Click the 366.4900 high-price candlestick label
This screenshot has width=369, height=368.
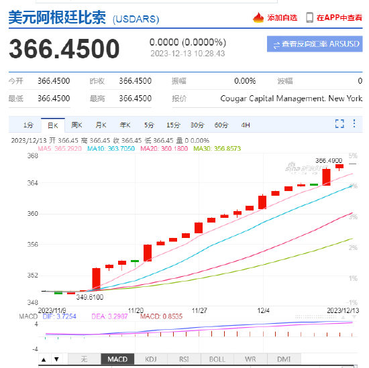pyautogui.click(x=329, y=161)
